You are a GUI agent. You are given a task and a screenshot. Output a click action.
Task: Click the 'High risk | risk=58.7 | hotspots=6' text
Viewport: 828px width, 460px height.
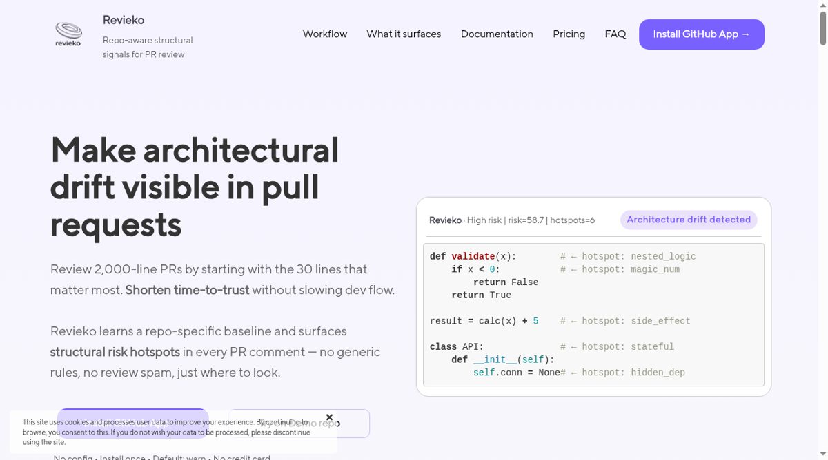[x=531, y=220]
